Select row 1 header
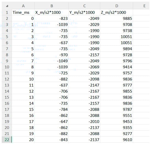This screenshot has width=152, height=145. pyautogui.click(x=7, y=12)
